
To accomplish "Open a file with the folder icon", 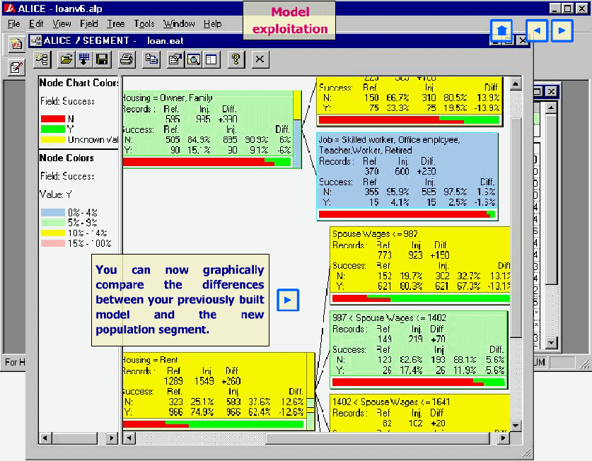I will (x=66, y=59).
